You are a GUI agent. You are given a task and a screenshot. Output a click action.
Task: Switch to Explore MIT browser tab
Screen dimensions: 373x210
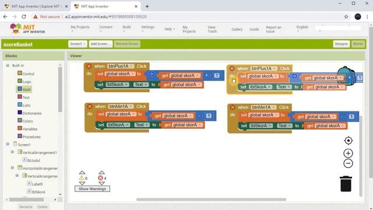pos(36,6)
